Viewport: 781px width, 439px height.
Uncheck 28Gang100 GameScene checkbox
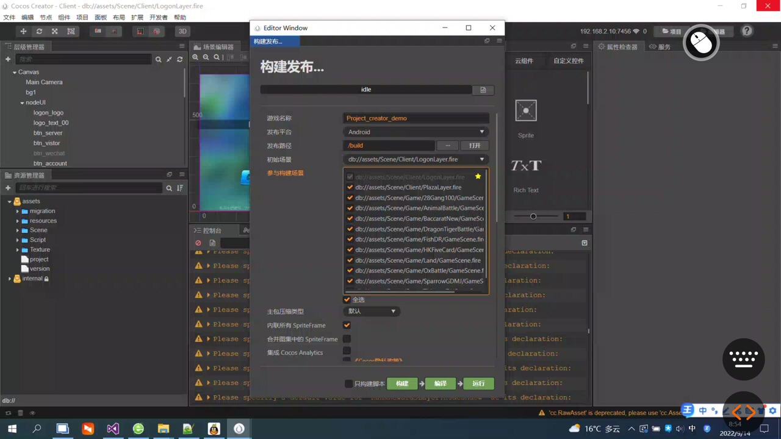(x=350, y=198)
